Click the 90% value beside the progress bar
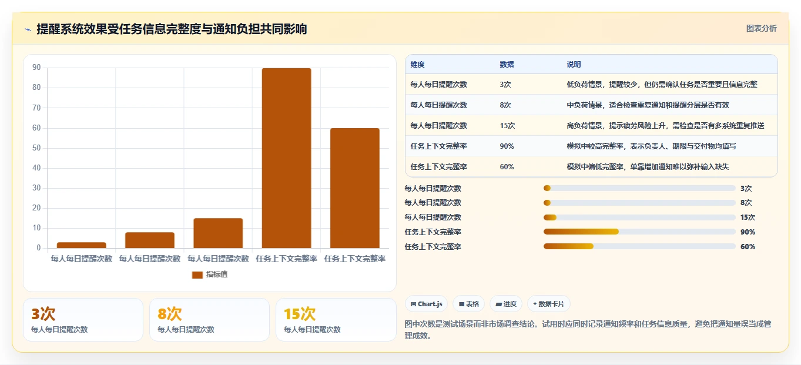The image size is (801, 365). tap(748, 232)
